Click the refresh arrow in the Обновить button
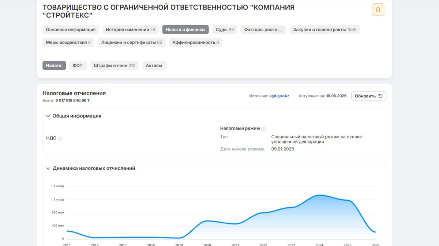 (x=380, y=96)
